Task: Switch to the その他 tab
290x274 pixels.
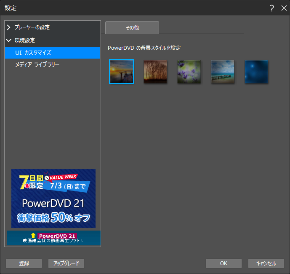Action: click(x=132, y=27)
